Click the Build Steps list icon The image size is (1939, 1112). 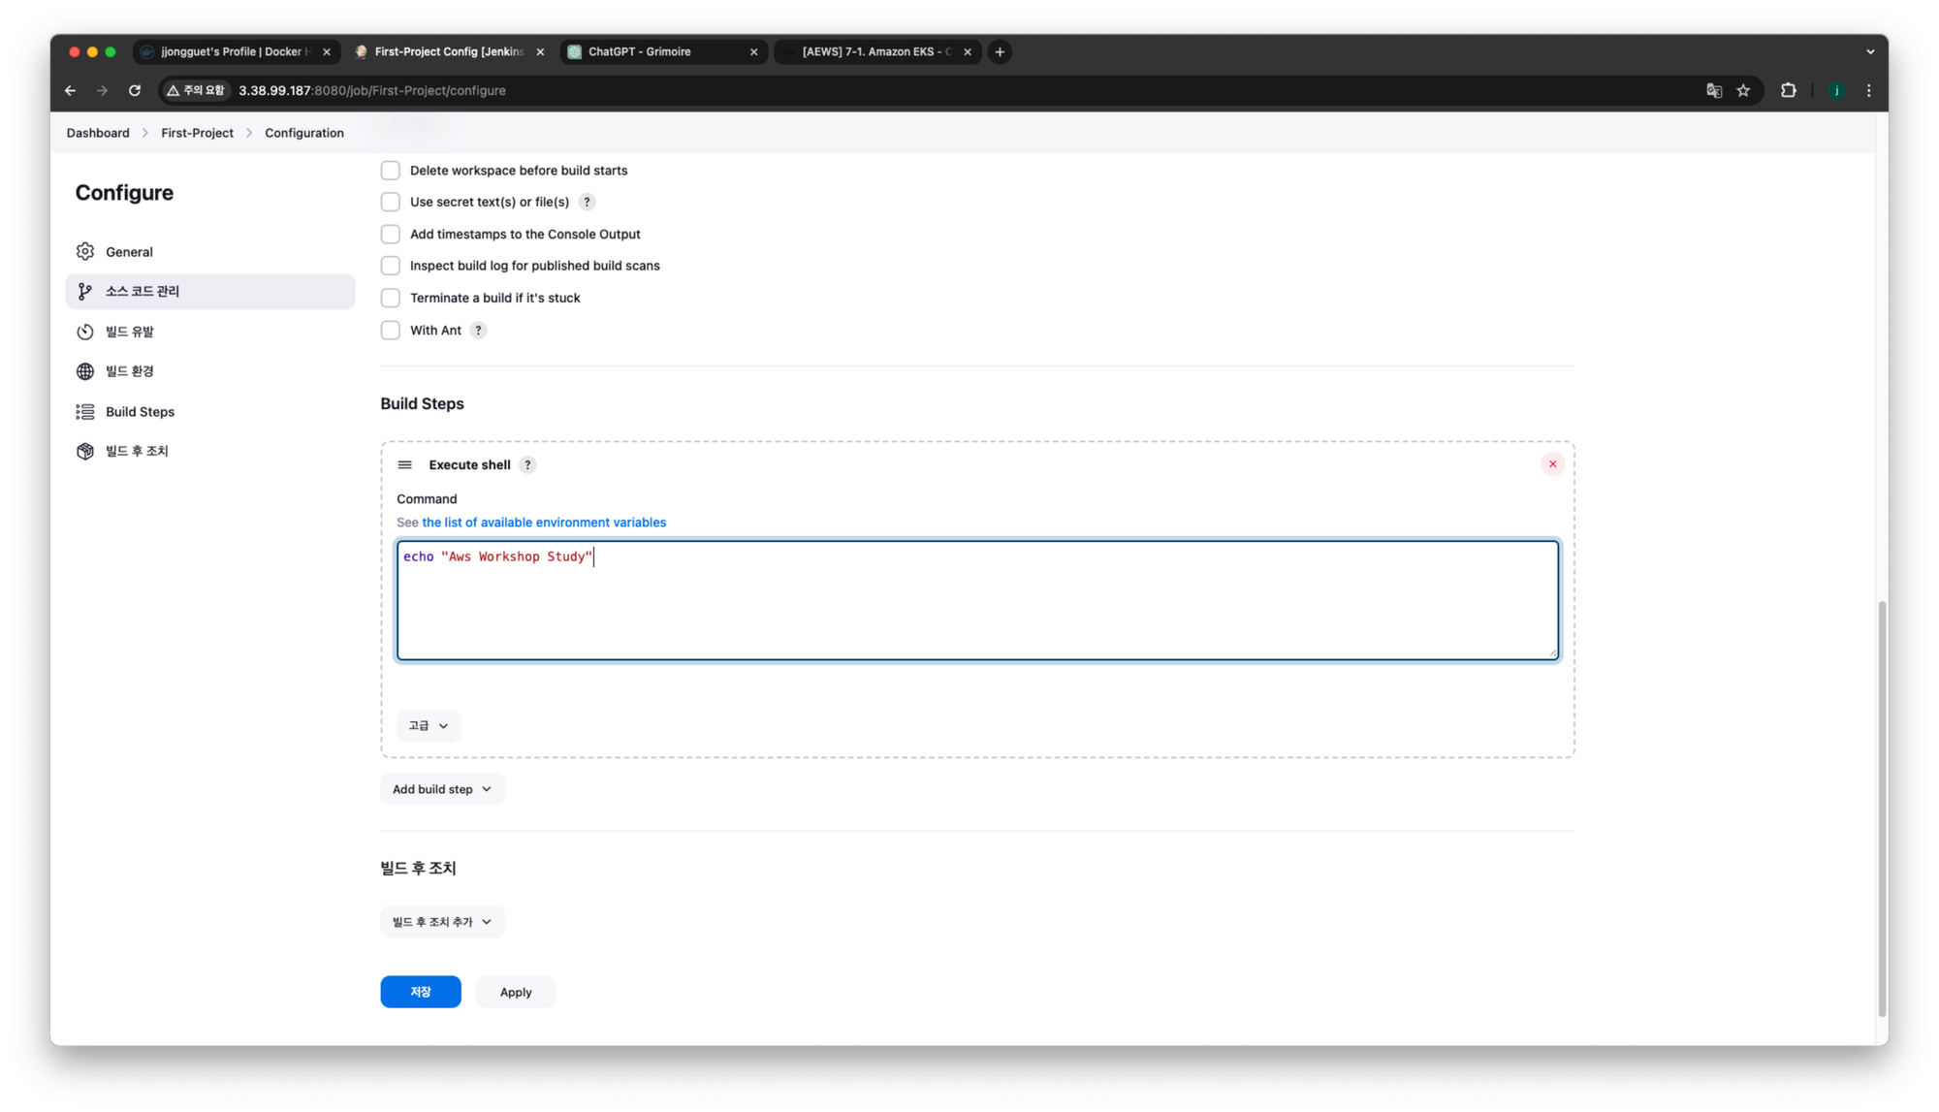85,412
